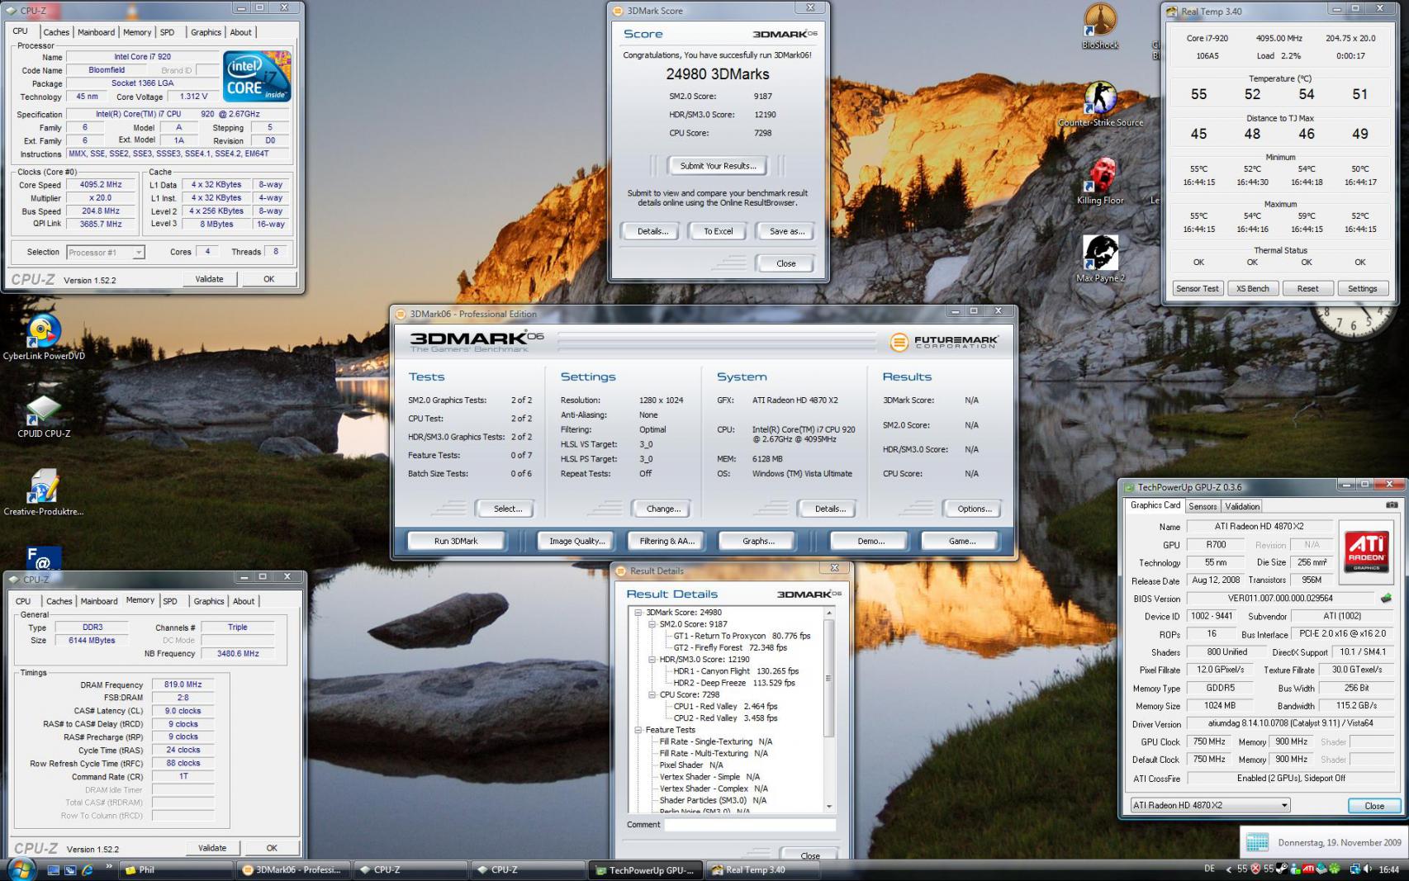Image resolution: width=1409 pixels, height=881 pixels.
Task: Click the GPU-Z screenshot camera icon
Action: pyautogui.click(x=1392, y=504)
